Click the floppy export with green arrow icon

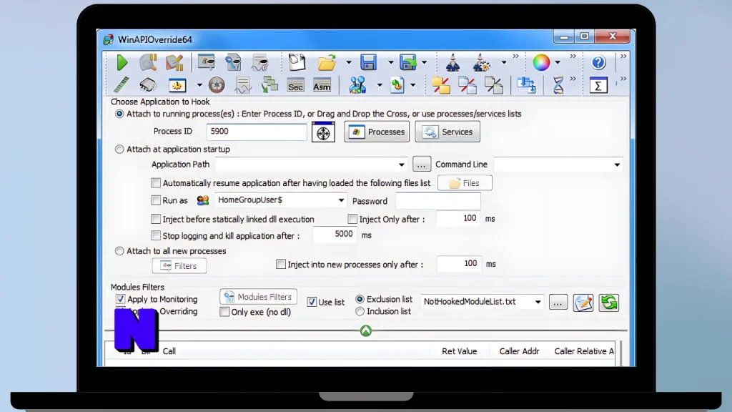pyautogui.click(x=408, y=63)
